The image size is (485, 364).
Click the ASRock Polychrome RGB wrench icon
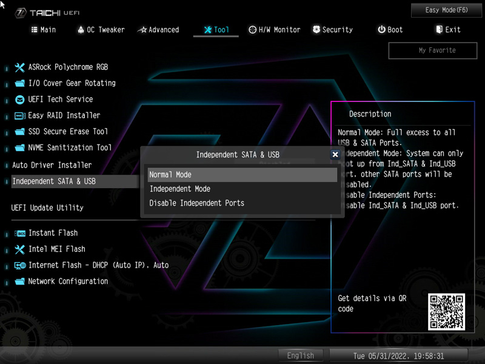[19, 67]
